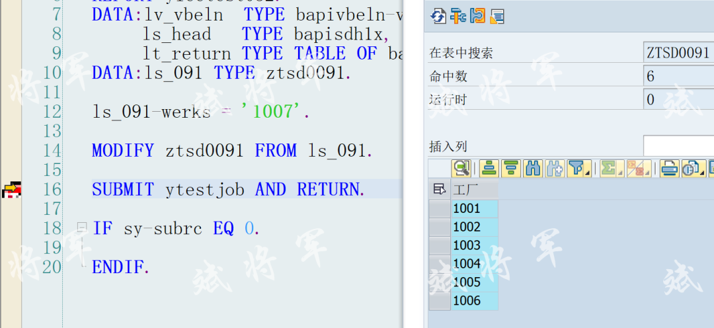Click the Subtotals icon
The image size is (714, 328).
pyautogui.click(x=634, y=169)
